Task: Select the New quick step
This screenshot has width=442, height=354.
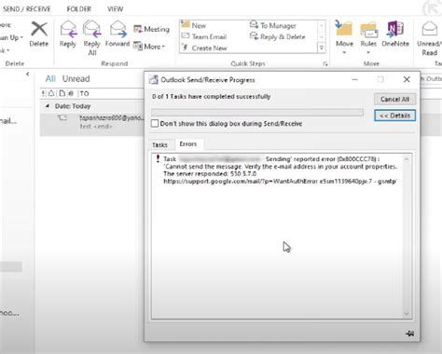Action: (x=194, y=25)
